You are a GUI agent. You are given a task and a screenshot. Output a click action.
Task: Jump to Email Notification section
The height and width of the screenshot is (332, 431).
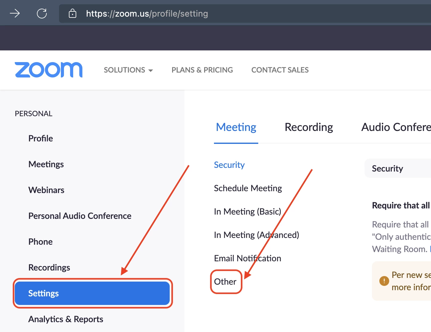(x=247, y=258)
